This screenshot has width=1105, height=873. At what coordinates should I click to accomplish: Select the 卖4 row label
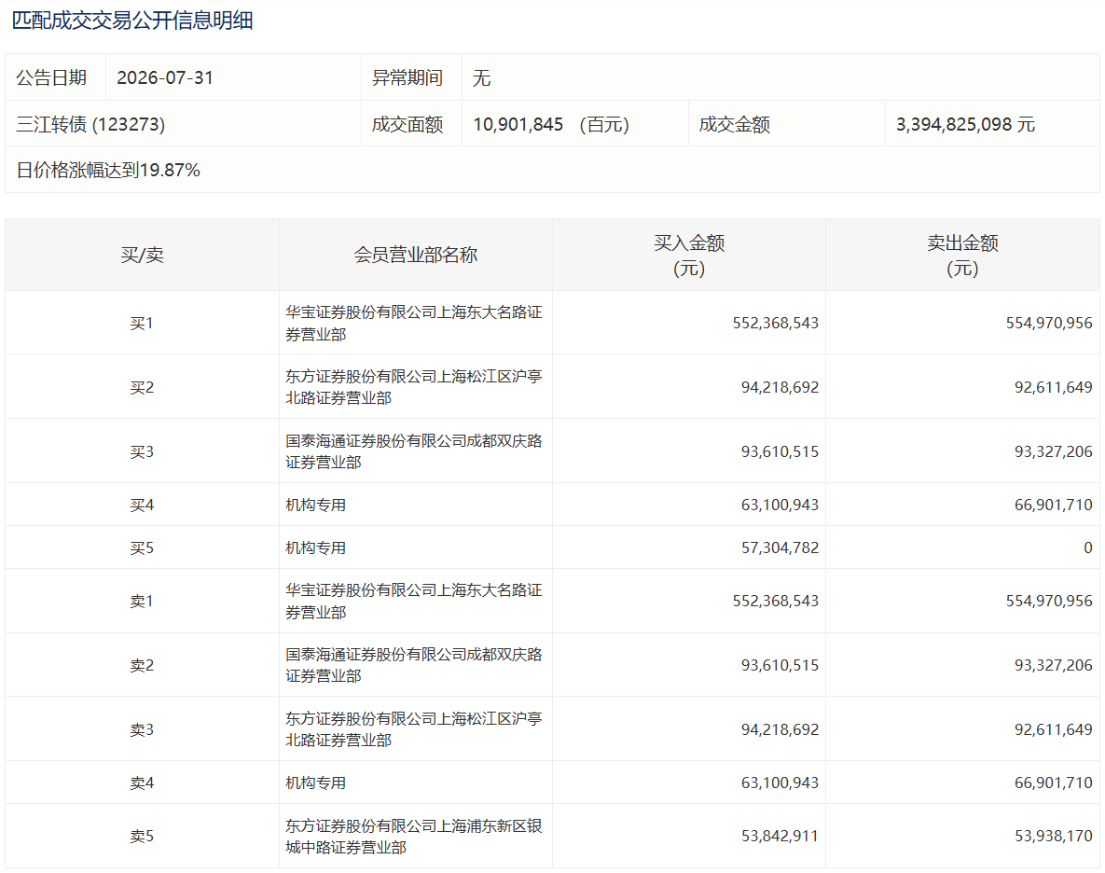pyautogui.click(x=142, y=783)
